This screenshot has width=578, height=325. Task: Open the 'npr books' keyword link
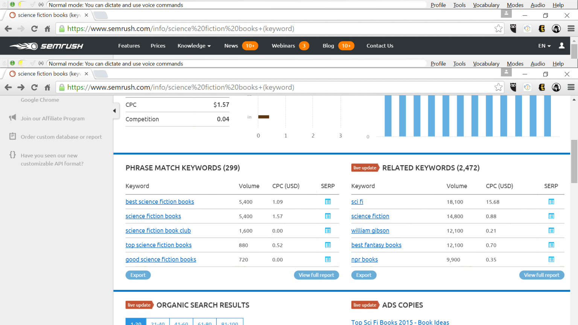coord(365,259)
